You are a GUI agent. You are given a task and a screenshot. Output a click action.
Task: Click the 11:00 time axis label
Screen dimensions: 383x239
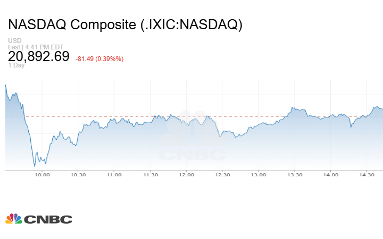pyautogui.click(x=114, y=175)
